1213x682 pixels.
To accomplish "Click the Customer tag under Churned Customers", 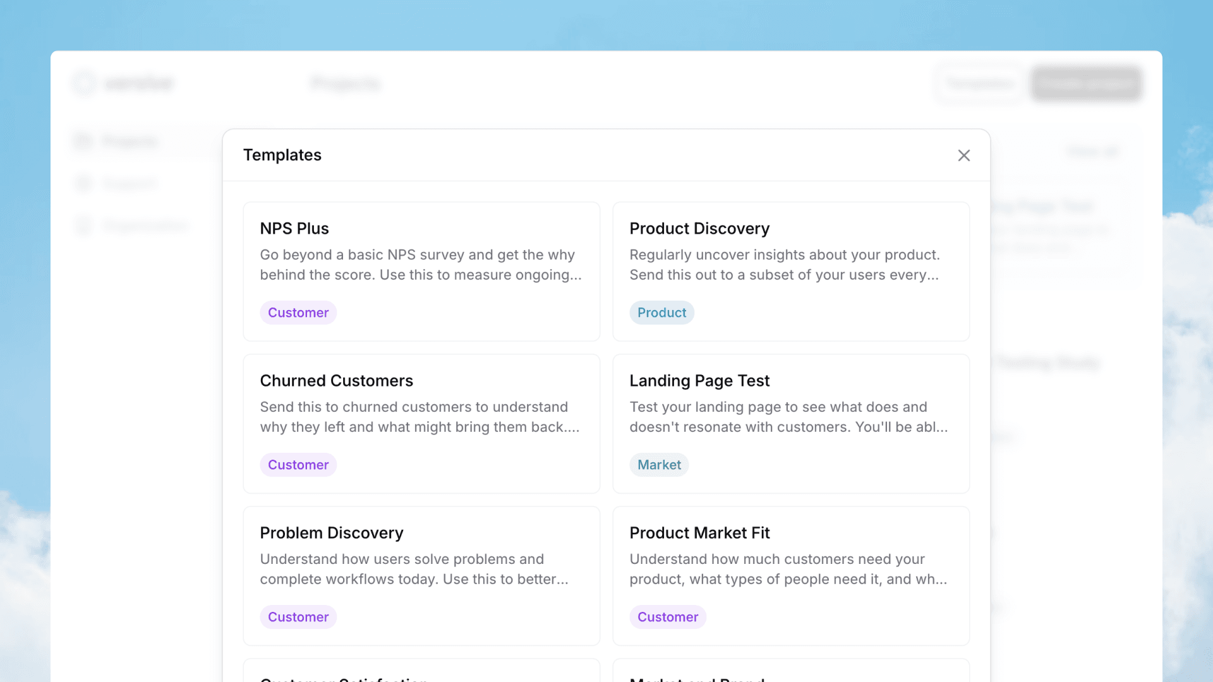I will [x=298, y=464].
